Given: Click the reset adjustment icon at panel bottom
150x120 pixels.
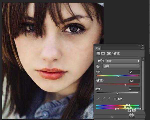Looking at the screenshot, I should 132,116.
